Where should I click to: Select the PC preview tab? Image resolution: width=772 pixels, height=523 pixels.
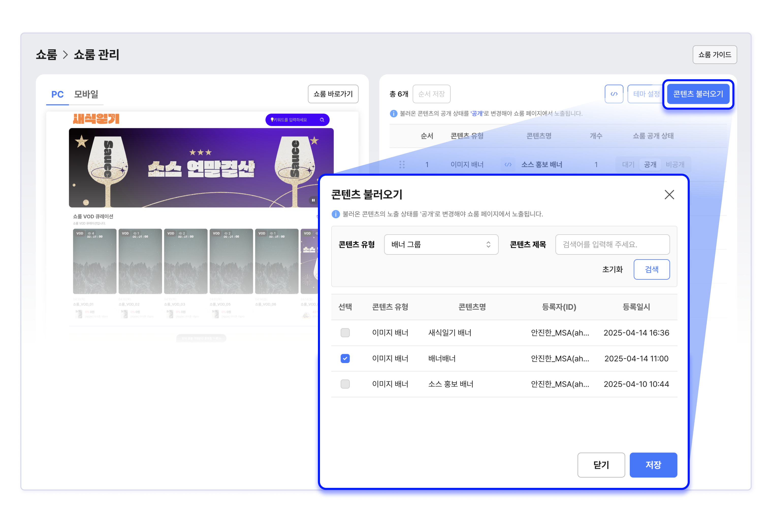pyautogui.click(x=57, y=94)
